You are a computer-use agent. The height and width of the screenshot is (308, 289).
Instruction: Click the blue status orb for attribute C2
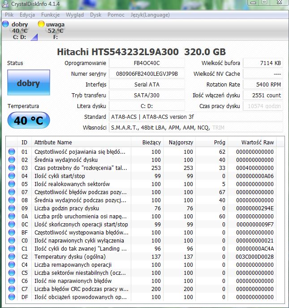[12, 256]
